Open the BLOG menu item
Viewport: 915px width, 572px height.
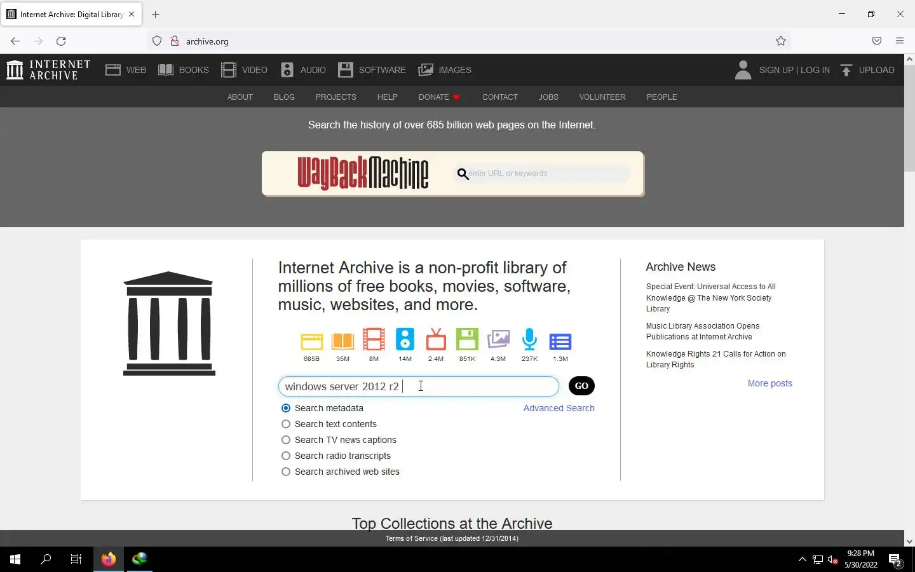[x=284, y=97]
